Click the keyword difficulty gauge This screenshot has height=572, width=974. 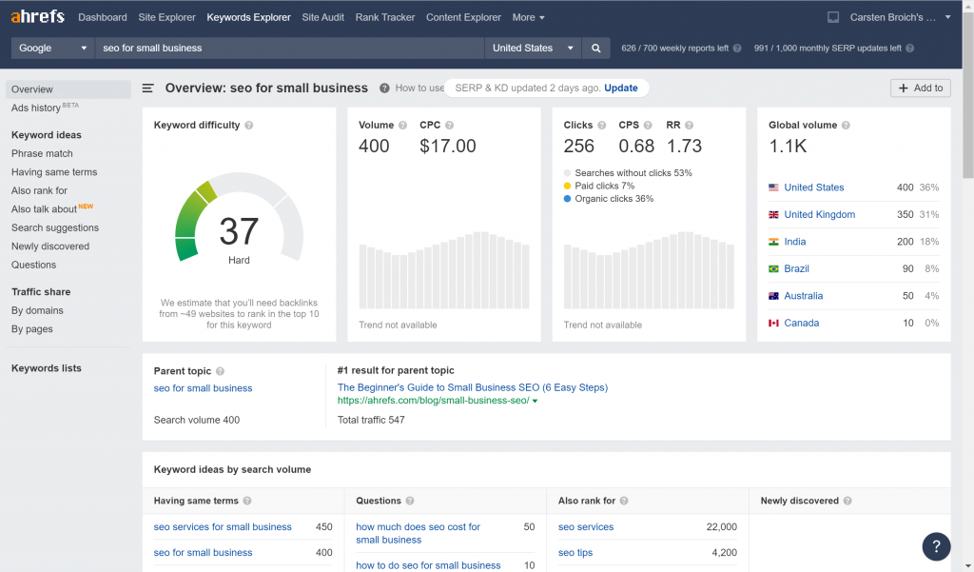coord(239,218)
